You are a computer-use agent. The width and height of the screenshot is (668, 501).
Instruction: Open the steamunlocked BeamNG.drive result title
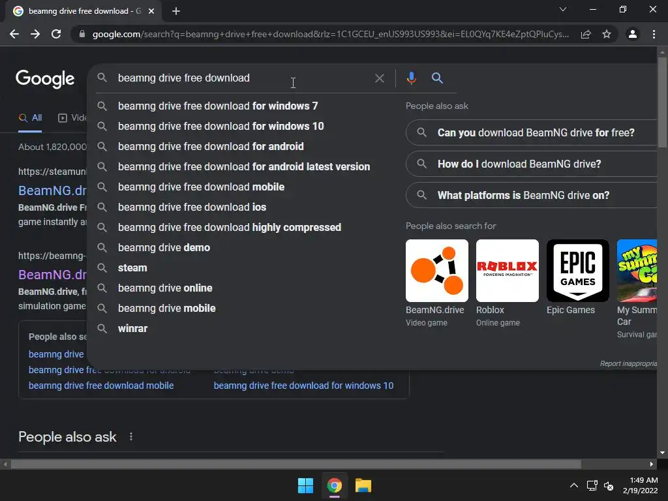pos(52,190)
